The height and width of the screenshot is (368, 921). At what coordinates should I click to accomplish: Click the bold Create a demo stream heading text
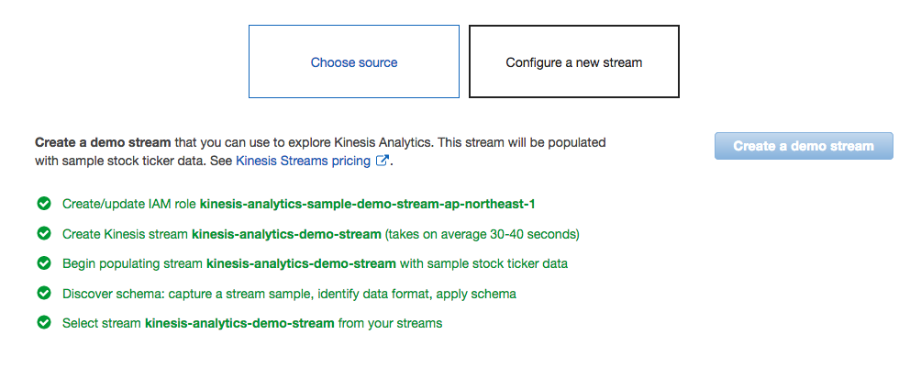tap(103, 143)
